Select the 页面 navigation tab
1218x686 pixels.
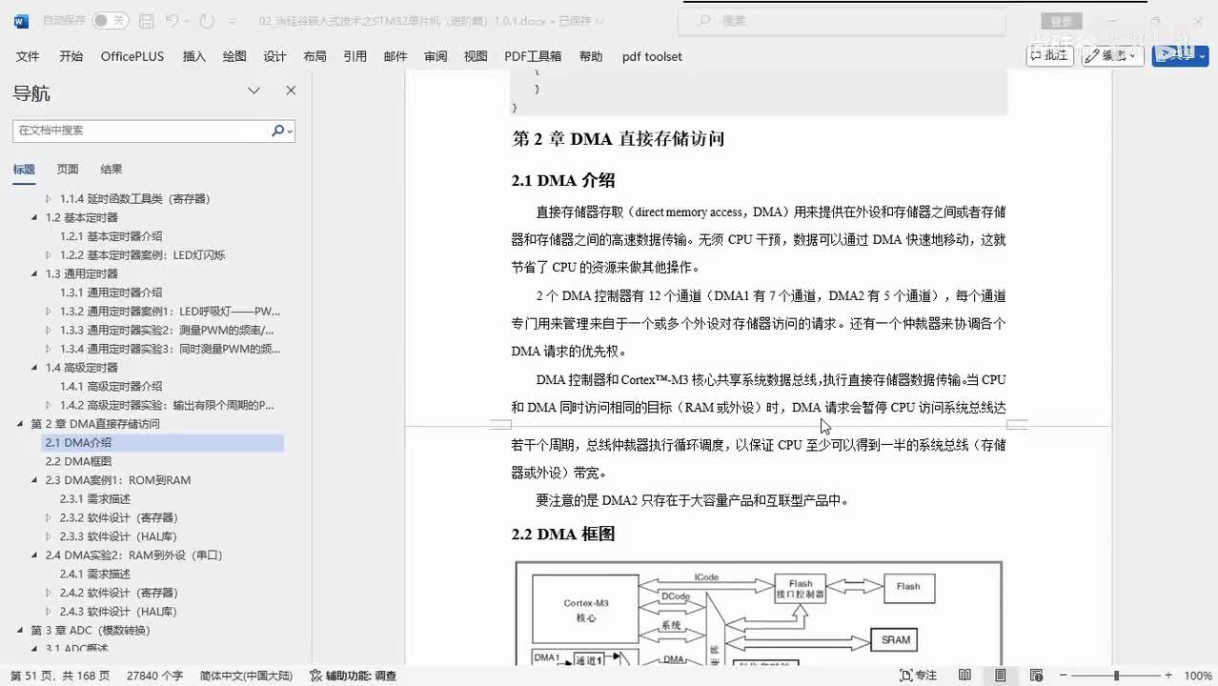click(68, 170)
